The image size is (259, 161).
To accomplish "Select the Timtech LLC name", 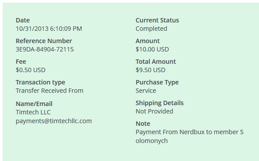I will 33,112.
